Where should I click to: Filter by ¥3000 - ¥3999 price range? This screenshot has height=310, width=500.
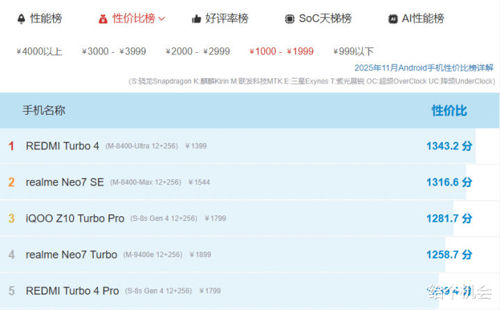pos(114,51)
